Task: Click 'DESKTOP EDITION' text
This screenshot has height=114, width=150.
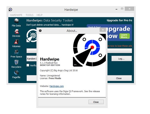Action: point(50,65)
